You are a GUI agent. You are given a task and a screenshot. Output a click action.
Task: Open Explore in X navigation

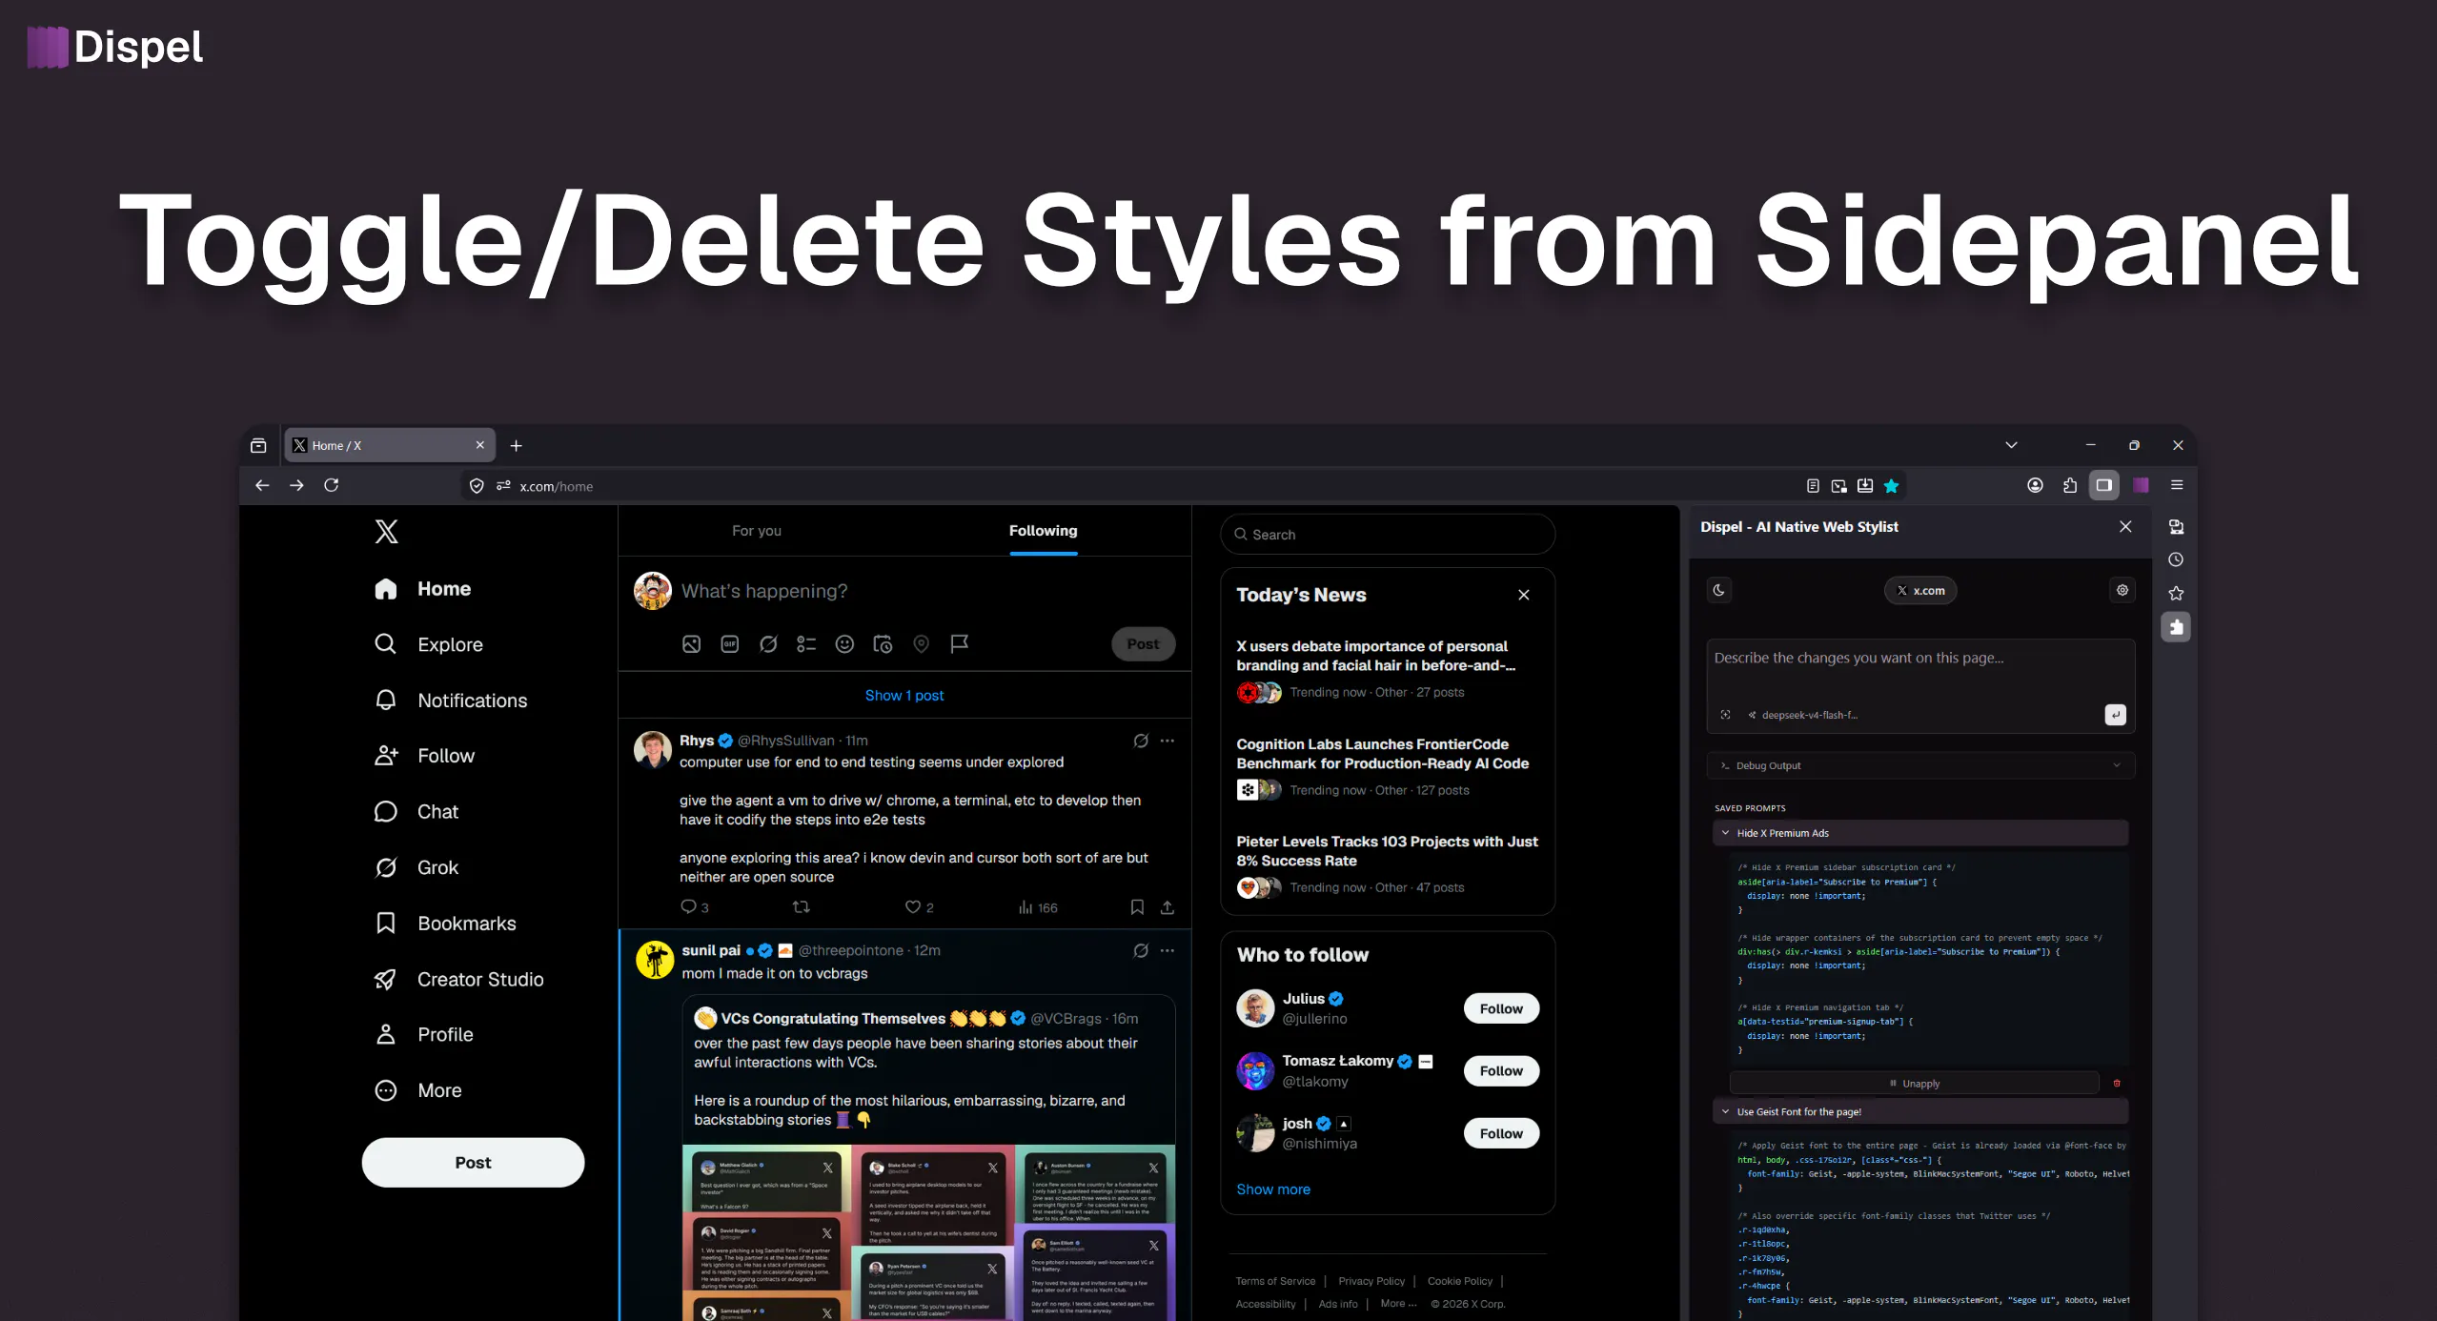point(428,645)
